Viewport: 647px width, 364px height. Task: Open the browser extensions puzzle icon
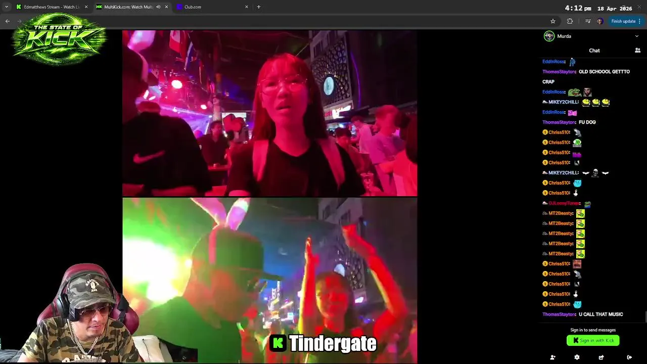tap(570, 21)
